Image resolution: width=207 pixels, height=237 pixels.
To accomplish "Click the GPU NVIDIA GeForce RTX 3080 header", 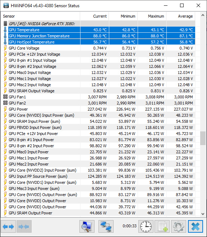I will coord(42,24).
